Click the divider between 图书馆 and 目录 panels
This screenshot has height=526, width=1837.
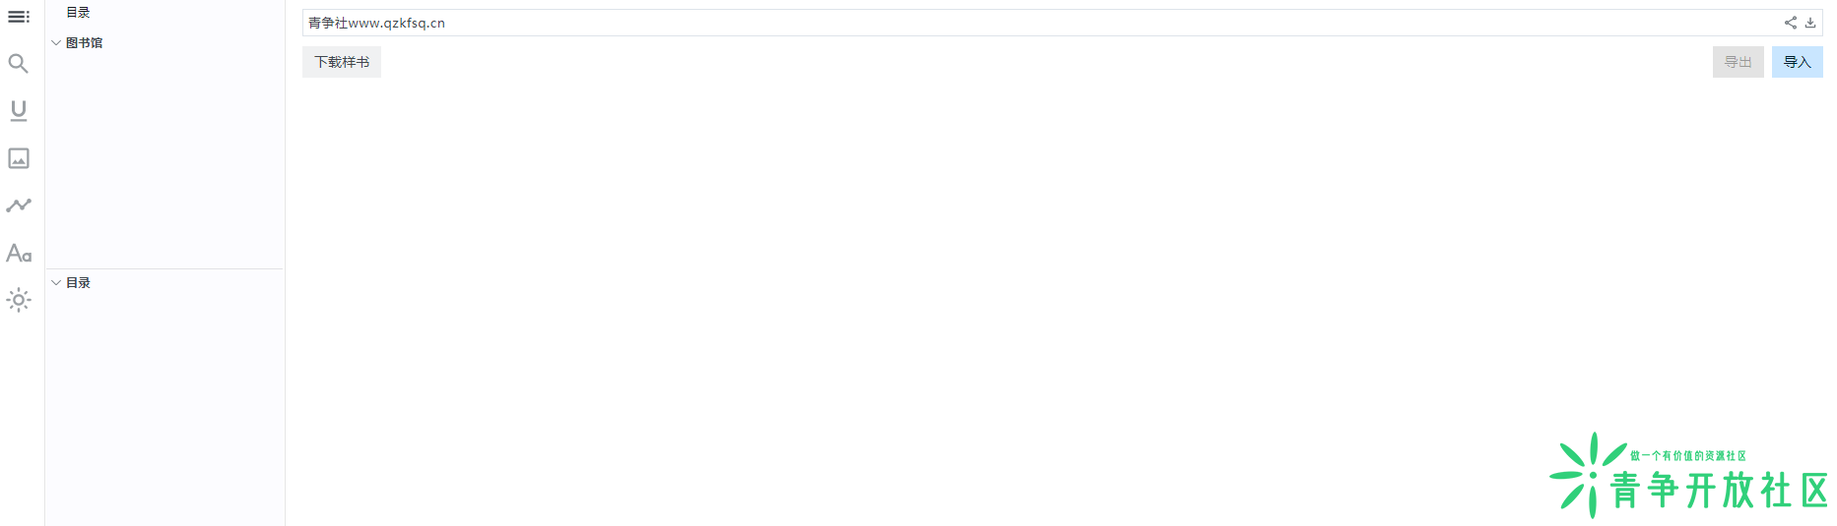(x=164, y=268)
